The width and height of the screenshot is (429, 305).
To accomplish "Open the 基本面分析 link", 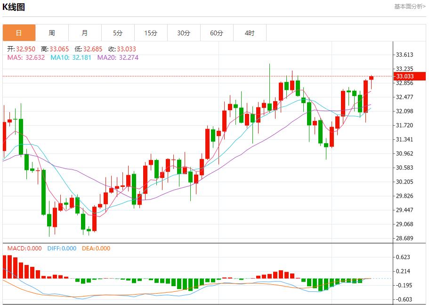I will pos(409,7).
